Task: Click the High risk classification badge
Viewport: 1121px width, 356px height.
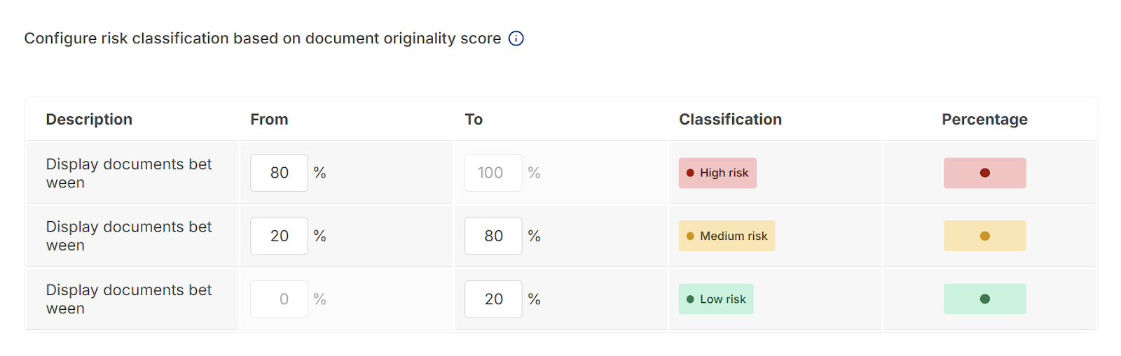Action: point(717,173)
